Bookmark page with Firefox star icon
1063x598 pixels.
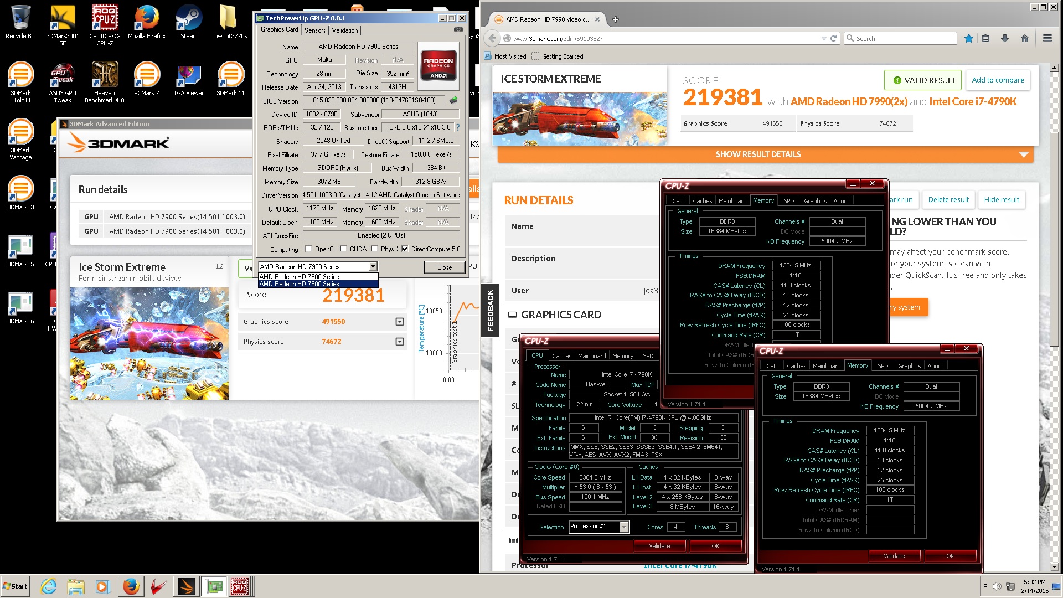coord(968,38)
